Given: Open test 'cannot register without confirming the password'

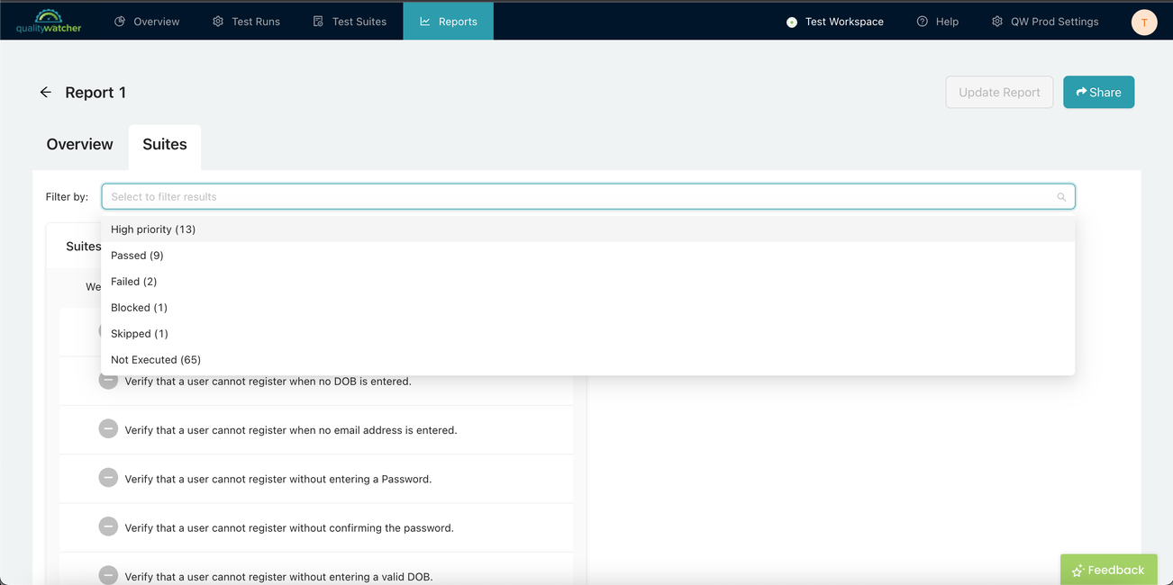Looking at the screenshot, I should [289, 527].
